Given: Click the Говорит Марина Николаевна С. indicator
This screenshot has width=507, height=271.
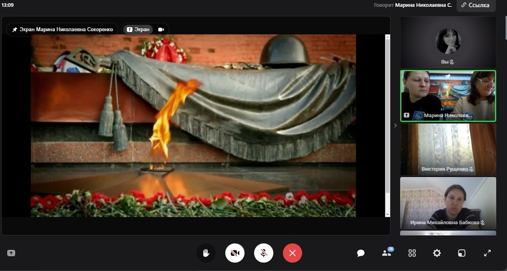Looking at the screenshot, I should [x=413, y=5].
